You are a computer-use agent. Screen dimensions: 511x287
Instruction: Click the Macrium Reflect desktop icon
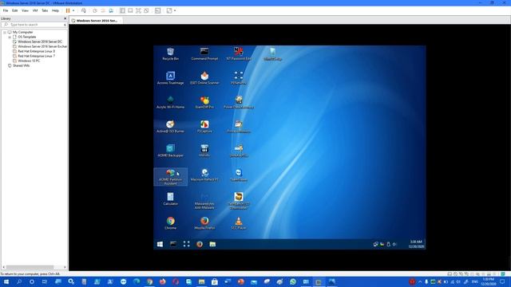pyautogui.click(x=204, y=175)
